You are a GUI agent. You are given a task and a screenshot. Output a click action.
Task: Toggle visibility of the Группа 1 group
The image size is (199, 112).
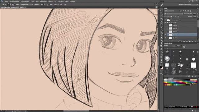click(165, 23)
